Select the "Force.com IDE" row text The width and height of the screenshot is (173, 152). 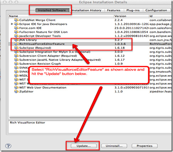[31, 28]
